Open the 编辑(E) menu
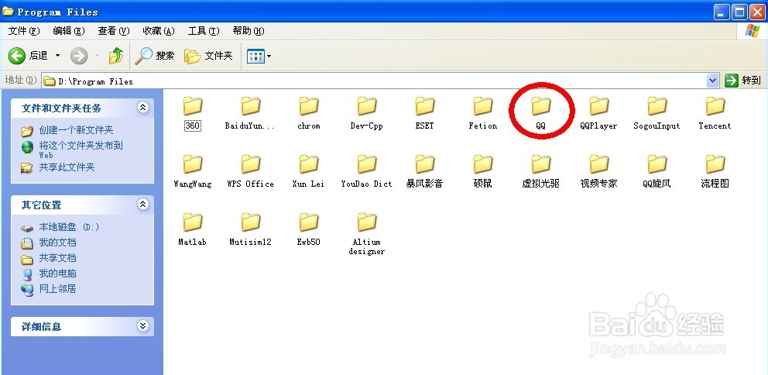768x375 pixels. tap(69, 31)
